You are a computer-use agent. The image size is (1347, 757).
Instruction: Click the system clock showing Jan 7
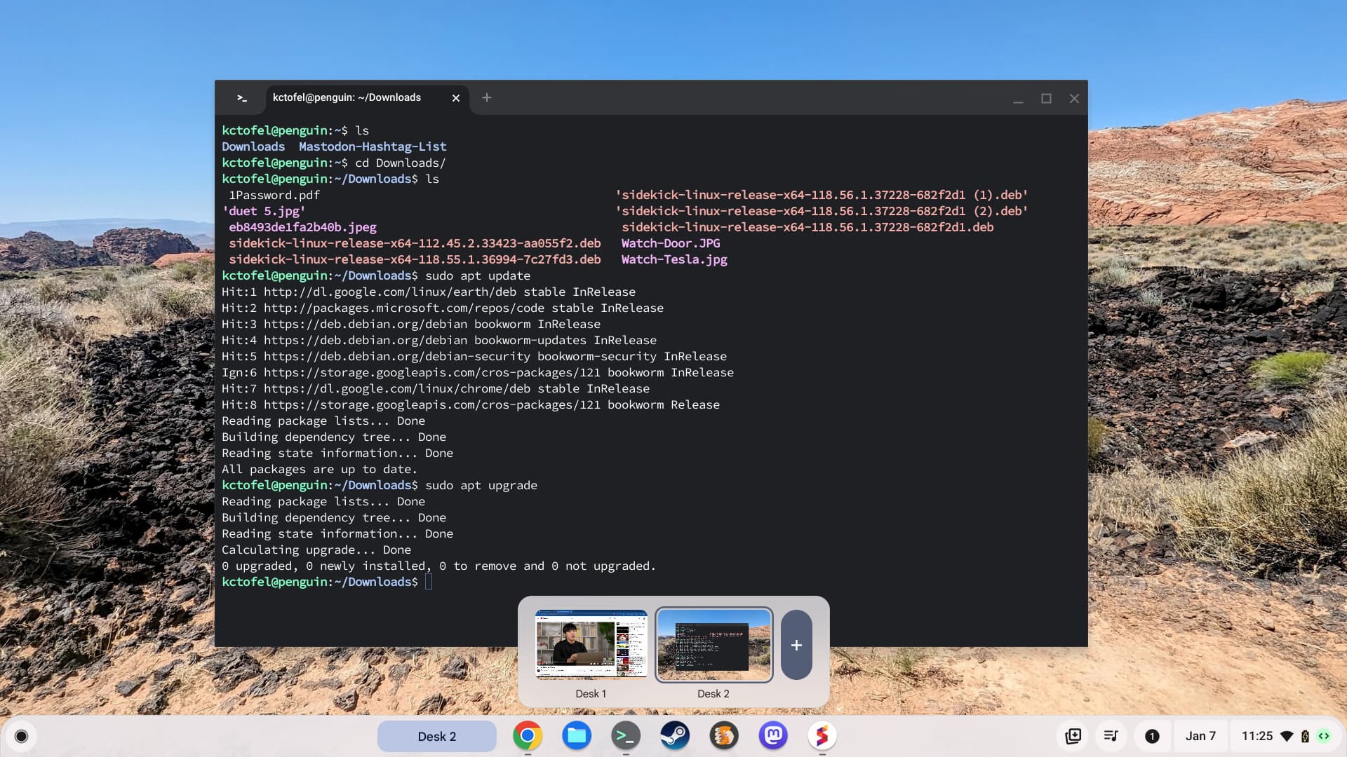pyautogui.click(x=1202, y=736)
